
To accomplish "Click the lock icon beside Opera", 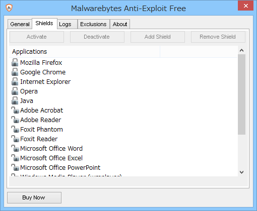I will pyautogui.click(x=15, y=91).
